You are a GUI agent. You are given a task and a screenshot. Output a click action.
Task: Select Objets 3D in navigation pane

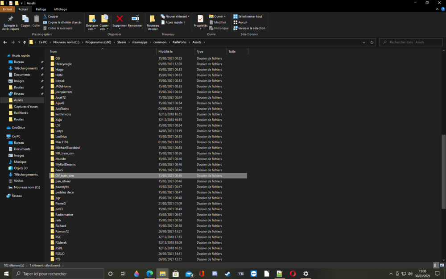click(x=21, y=168)
